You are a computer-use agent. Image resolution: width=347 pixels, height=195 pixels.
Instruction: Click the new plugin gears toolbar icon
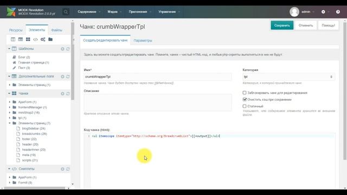pos(43,40)
